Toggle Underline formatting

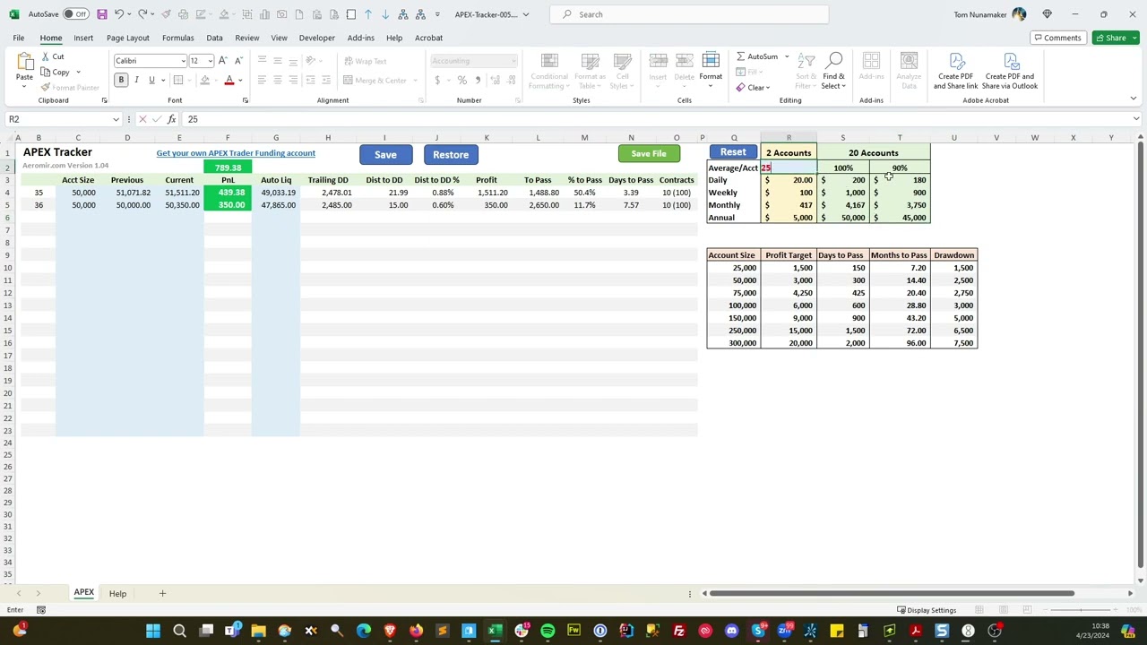[151, 80]
